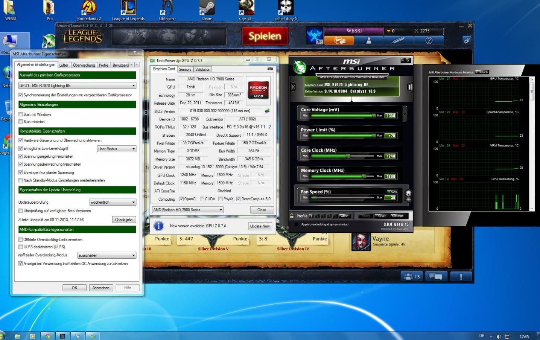540x340 pixels.
Task: Select Afterburner profile slot 5
Action: [335, 216]
